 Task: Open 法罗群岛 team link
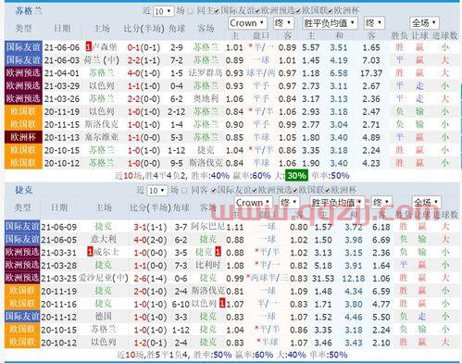pos(205,73)
